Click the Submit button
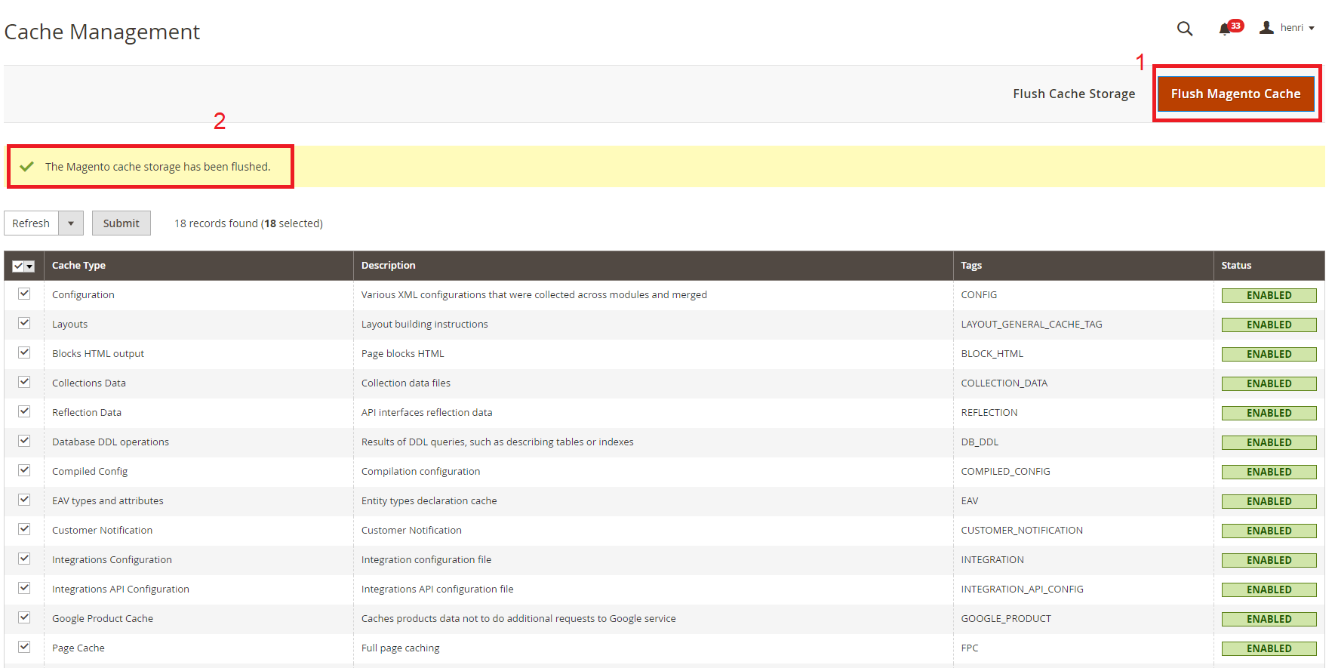 coord(122,223)
